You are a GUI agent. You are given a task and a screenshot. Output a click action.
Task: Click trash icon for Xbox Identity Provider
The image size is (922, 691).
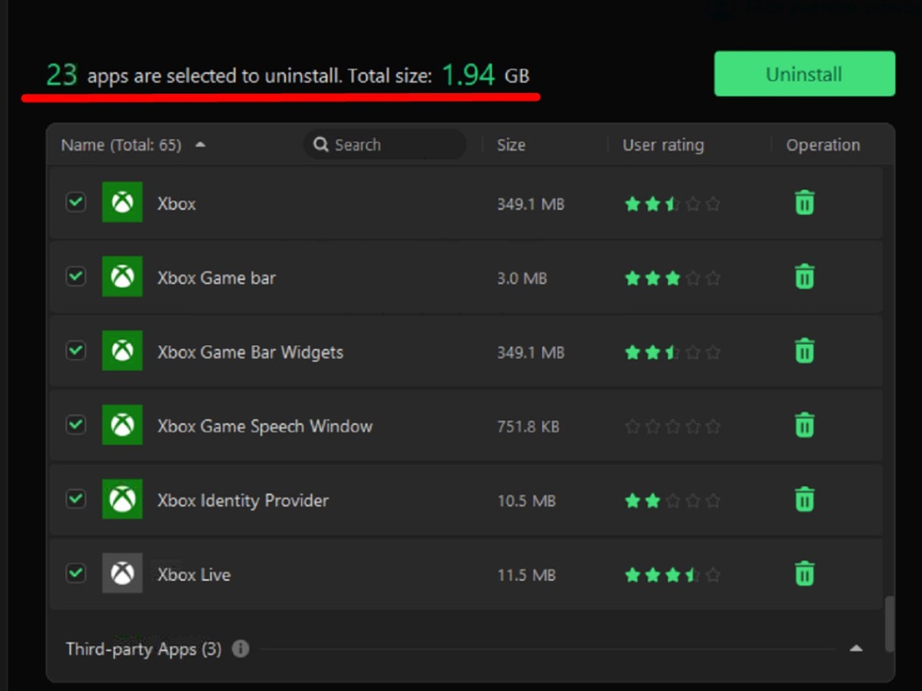804,500
